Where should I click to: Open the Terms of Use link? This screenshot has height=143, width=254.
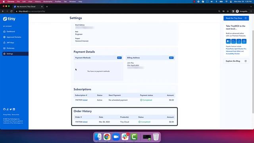(15, 115)
